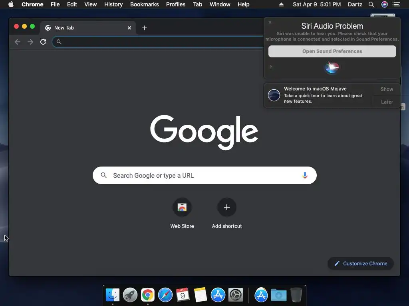The width and height of the screenshot is (409, 306).
Task: Open the File menu
Action: [x=55, y=4]
